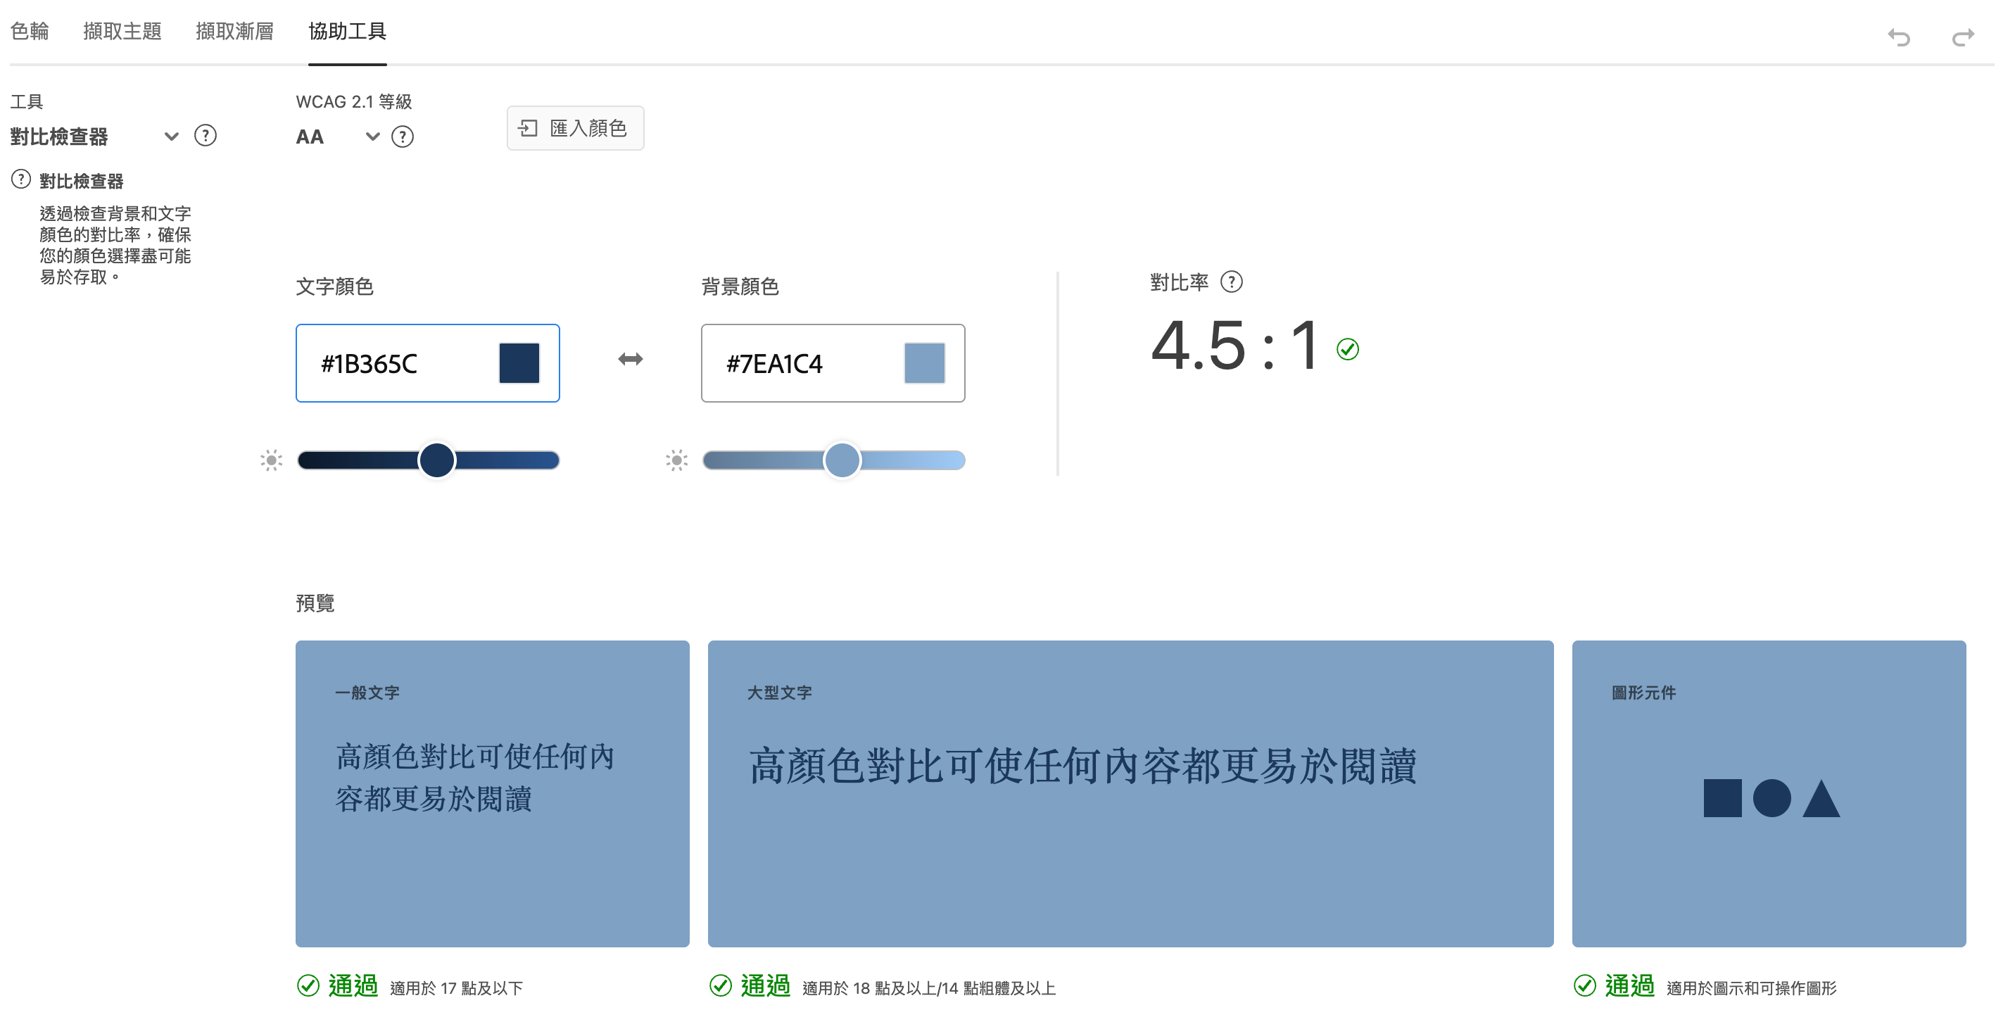This screenshot has width=1996, height=1029.
Task: Click help icon beside 對比檢查器 description heading
Action: point(21,179)
